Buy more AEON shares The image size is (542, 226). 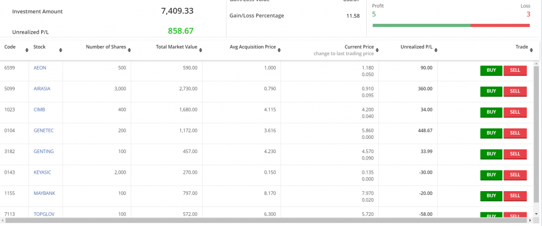point(491,70)
